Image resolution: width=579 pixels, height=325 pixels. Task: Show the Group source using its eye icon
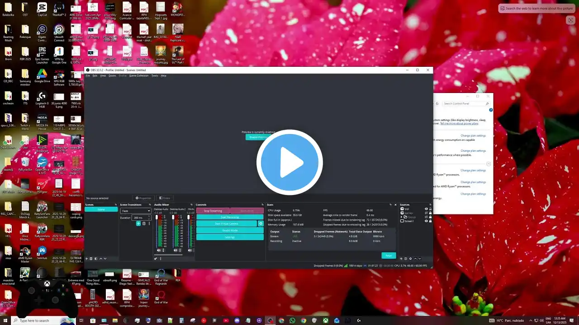pyautogui.click(x=426, y=217)
